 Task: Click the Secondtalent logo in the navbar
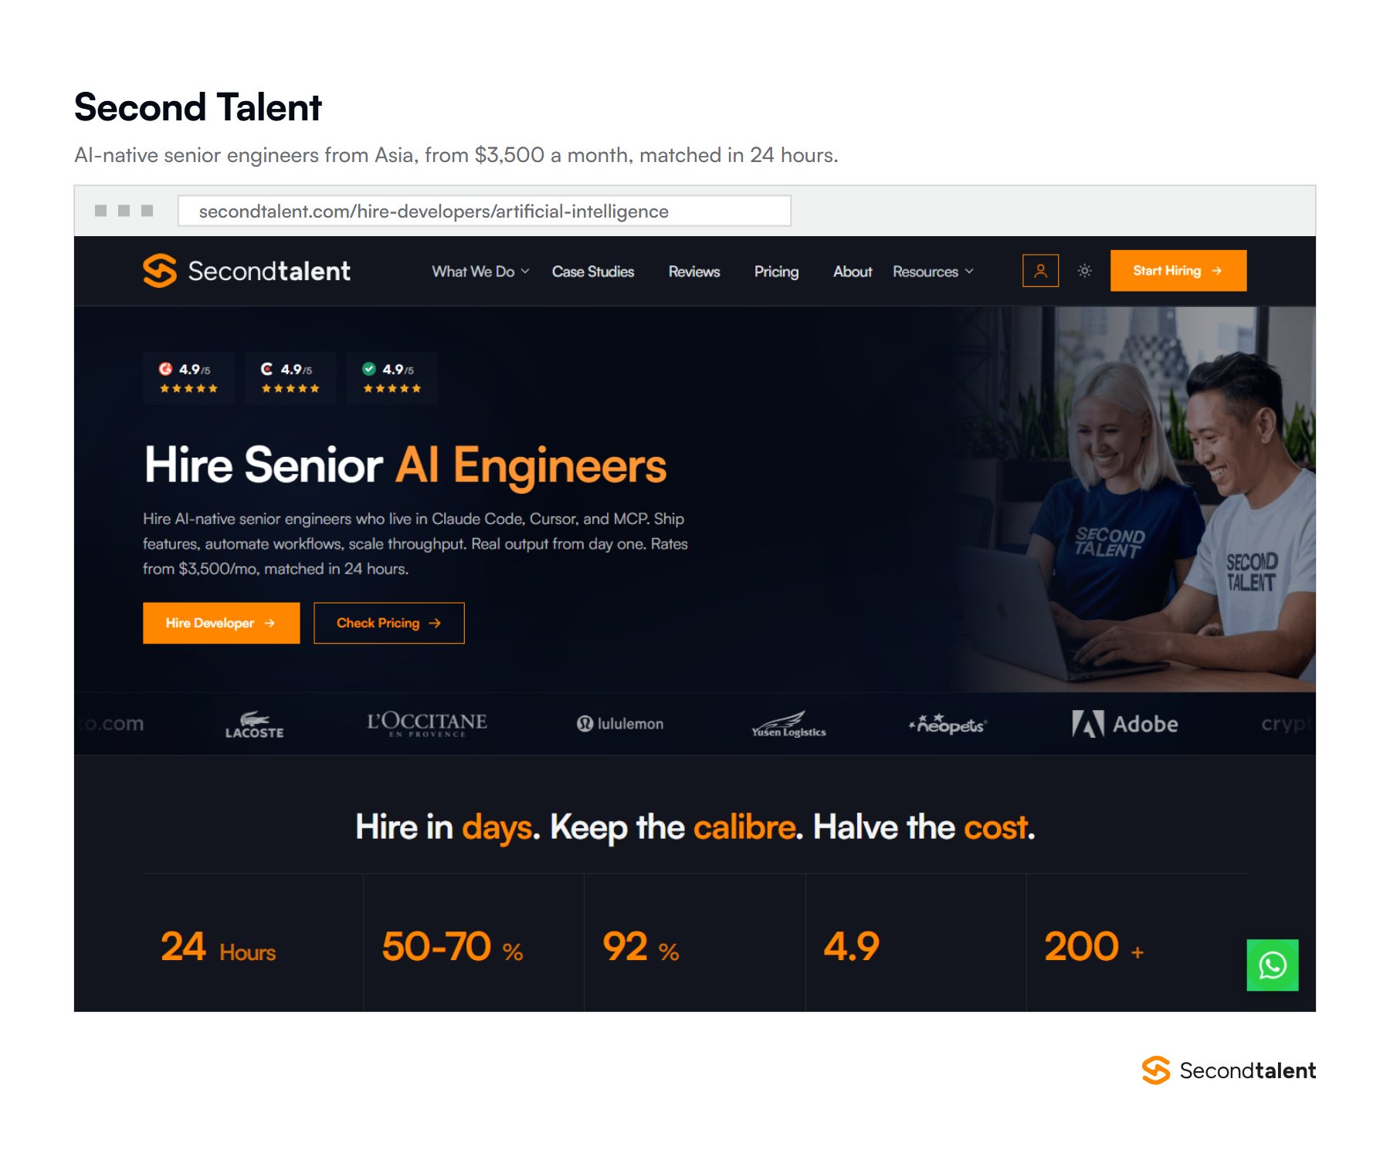click(246, 271)
